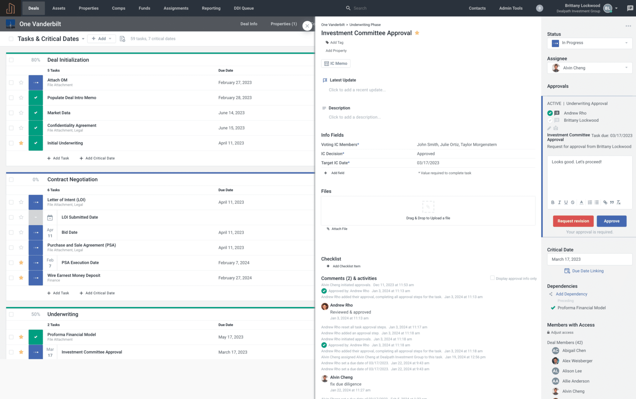Click the Critical Date field showing March 17, 2023
Viewport: 636px width, 399px height.
[589, 259]
